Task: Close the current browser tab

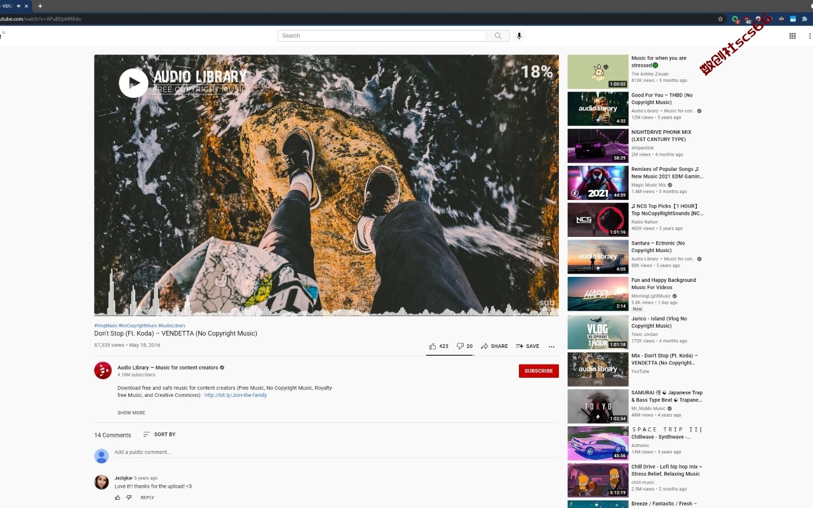Action: (x=26, y=6)
